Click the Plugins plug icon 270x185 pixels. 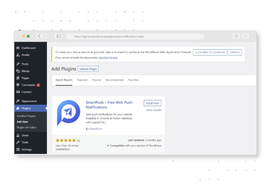point(18,108)
